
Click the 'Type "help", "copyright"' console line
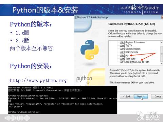(x=56, y=104)
